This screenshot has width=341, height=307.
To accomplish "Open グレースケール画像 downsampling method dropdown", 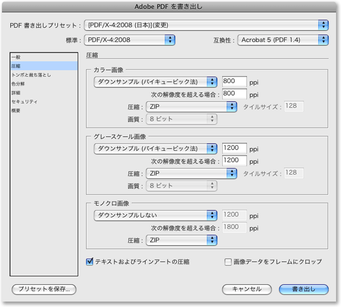I will pyautogui.click(x=155, y=148).
